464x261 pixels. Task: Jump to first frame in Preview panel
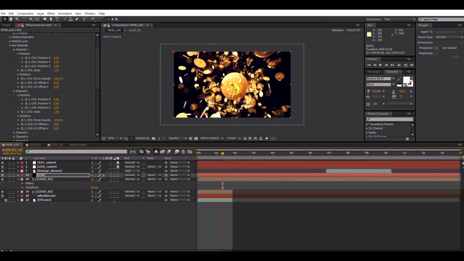point(369,65)
